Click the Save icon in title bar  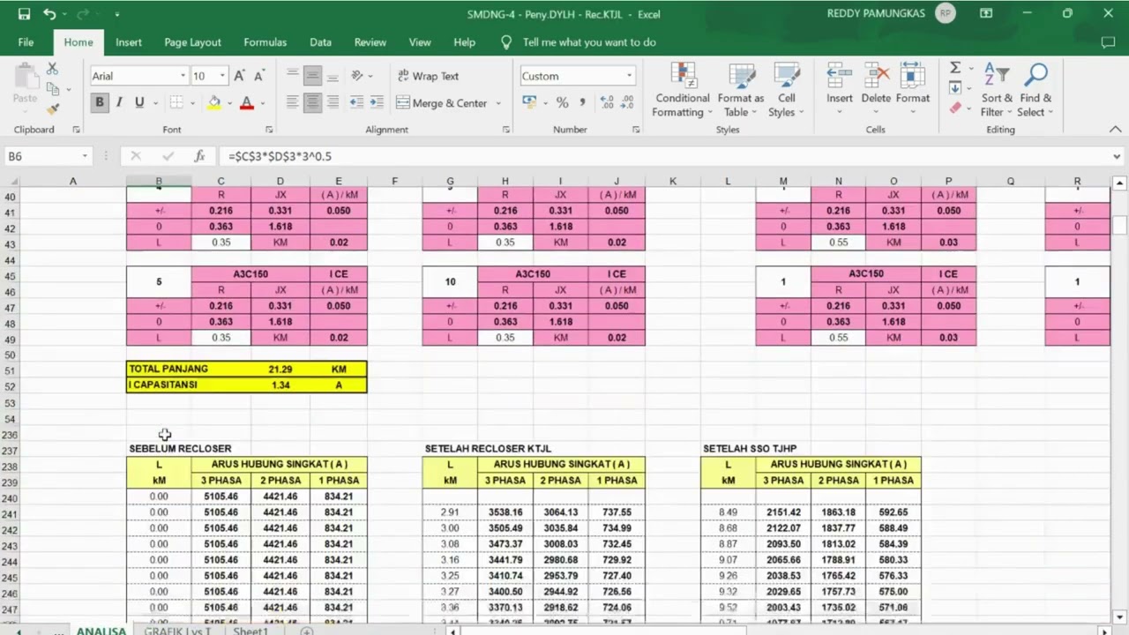coord(24,14)
